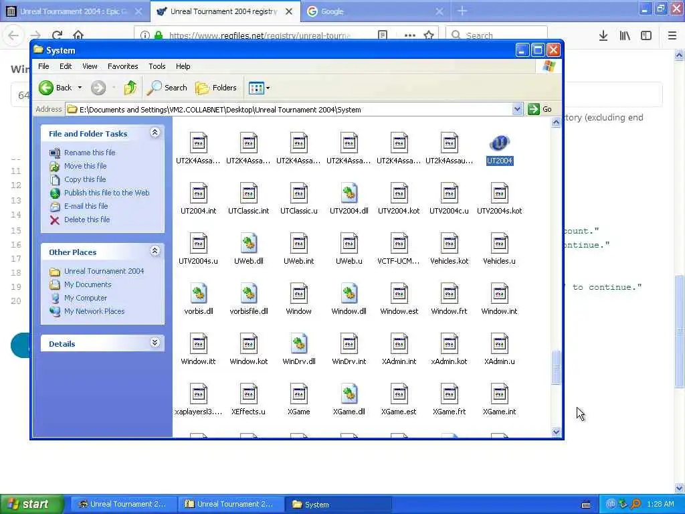Open the Firefox hamburger menu

(x=672, y=35)
